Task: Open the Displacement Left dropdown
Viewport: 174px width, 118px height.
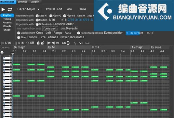Action: pos(48,33)
